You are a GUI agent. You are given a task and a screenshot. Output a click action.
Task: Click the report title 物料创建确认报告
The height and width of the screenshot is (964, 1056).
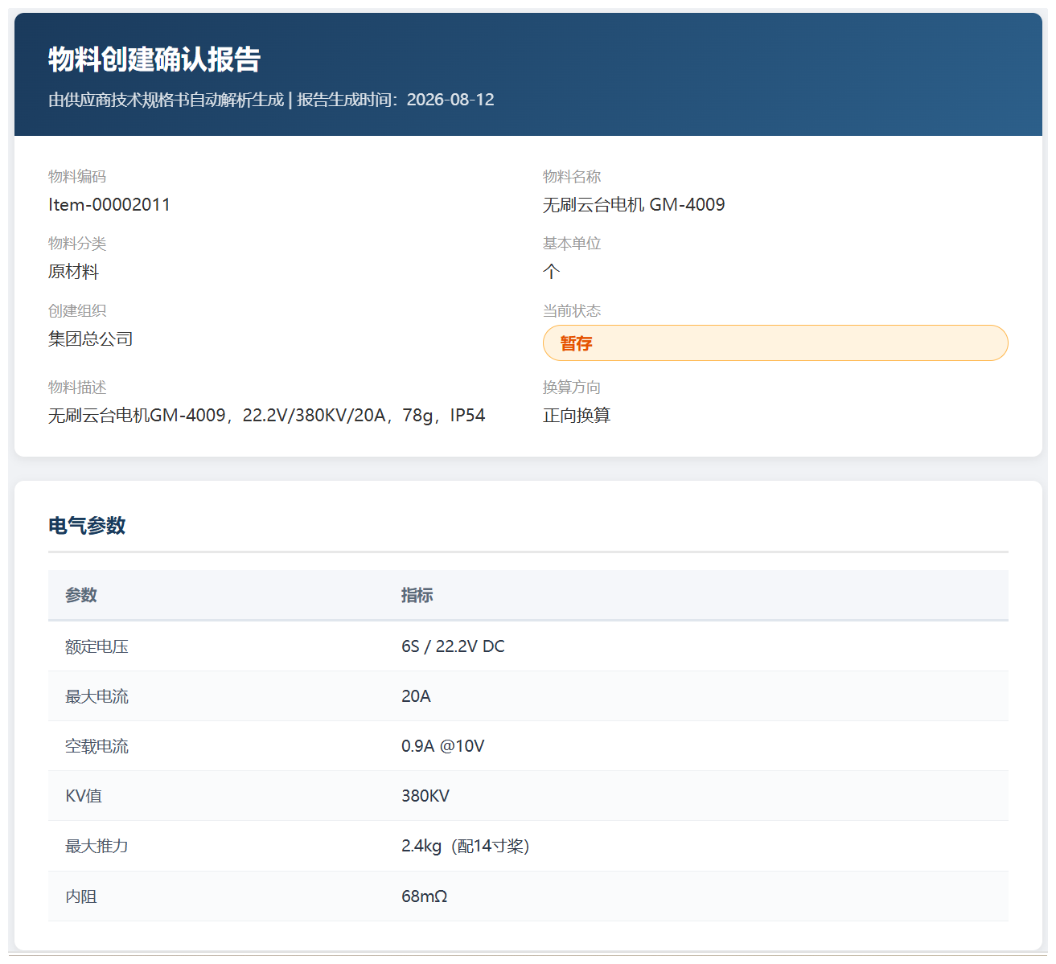154,59
